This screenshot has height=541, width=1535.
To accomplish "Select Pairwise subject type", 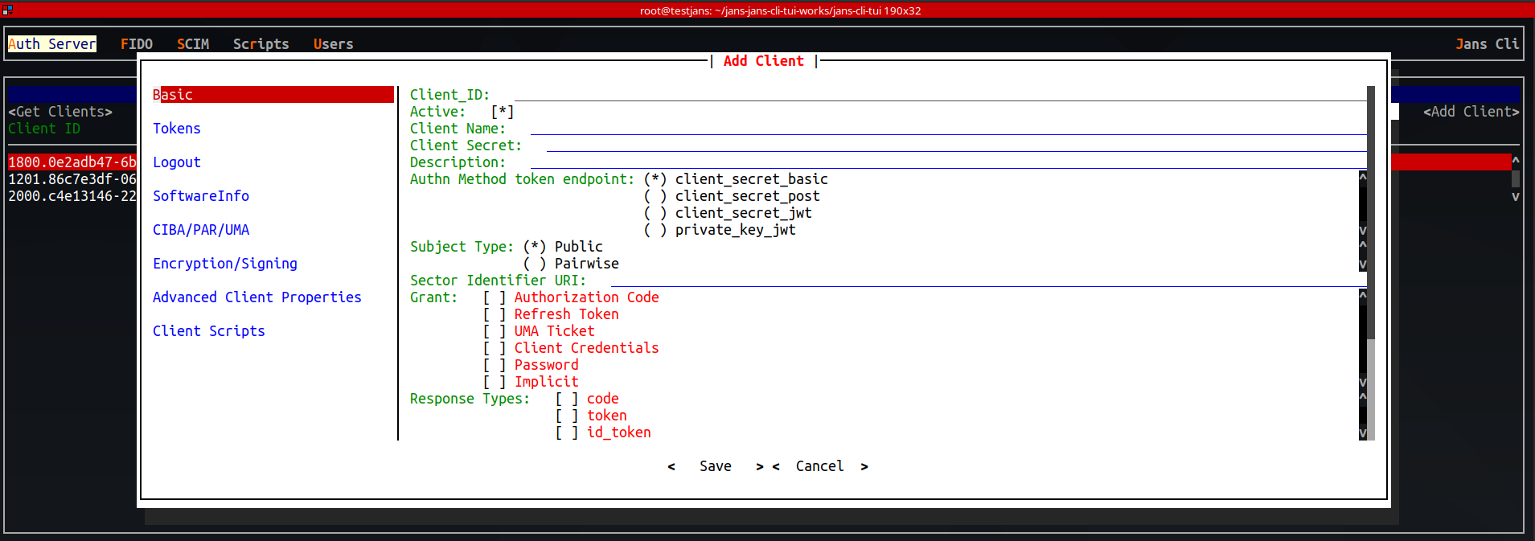I will 535,264.
